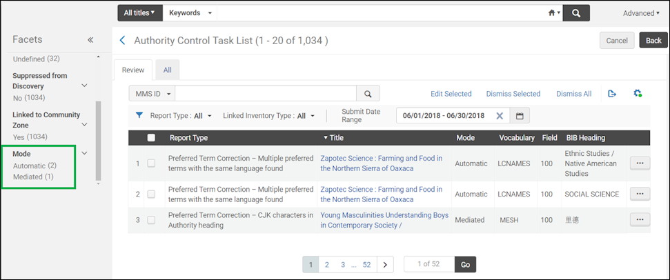Click the MMS ID search magnifier icon
Viewport: 670px width, 280px height.
click(368, 94)
